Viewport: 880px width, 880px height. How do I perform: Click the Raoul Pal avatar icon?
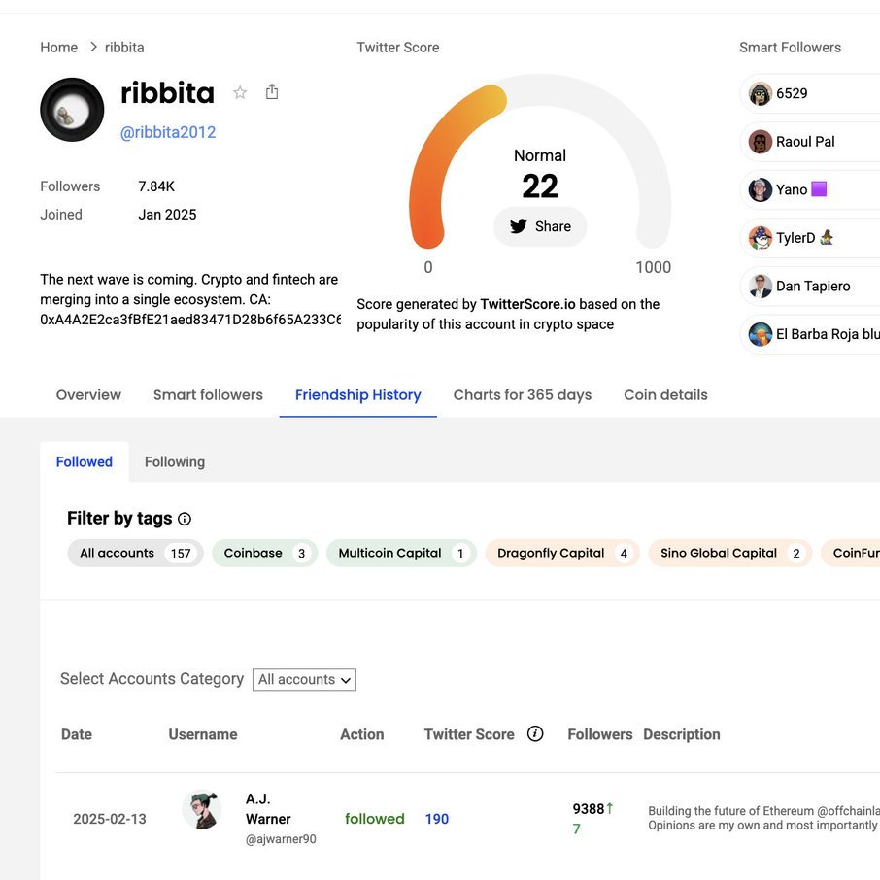click(761, 142)
